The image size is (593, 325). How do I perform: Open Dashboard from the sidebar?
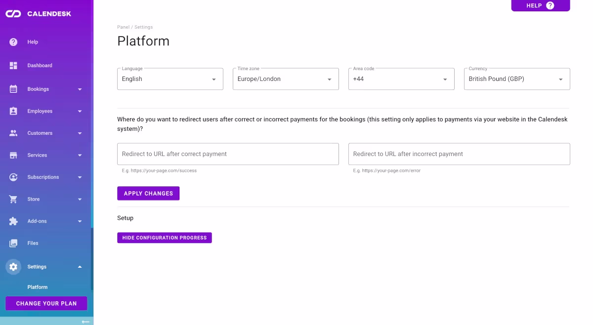pyautogui.click(x=13, y=65)
